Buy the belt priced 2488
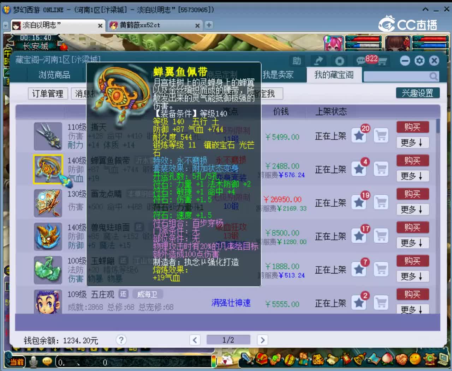 412,160
